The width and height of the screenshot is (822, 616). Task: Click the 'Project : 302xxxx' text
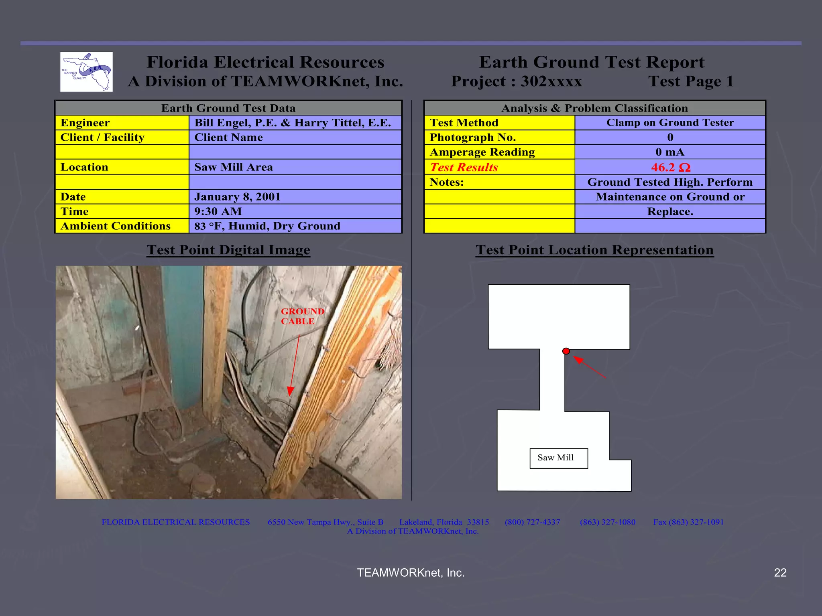[517, 81]
